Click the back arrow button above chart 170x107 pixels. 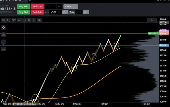coord(152,20)
